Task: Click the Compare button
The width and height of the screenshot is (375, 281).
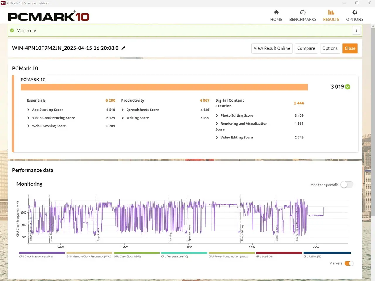Action: 306,48
